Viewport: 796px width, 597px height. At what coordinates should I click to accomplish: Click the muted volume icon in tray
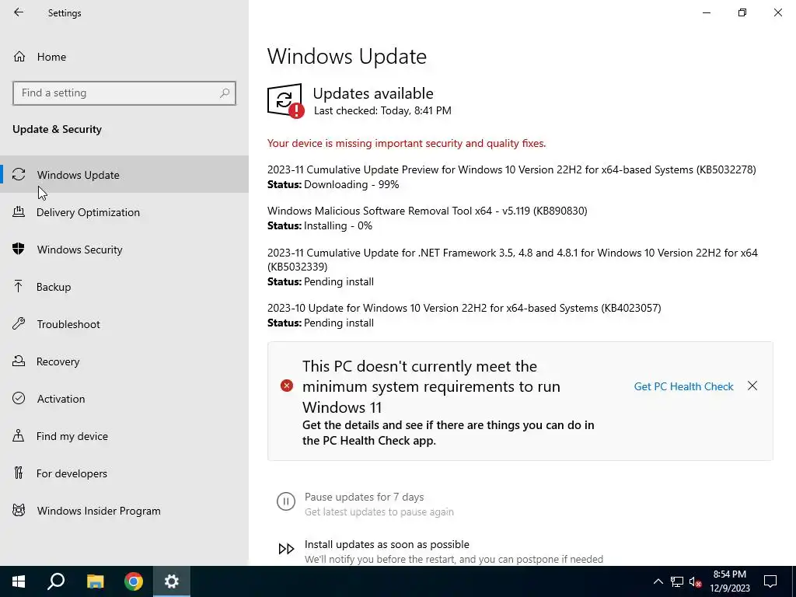[696, 581]
